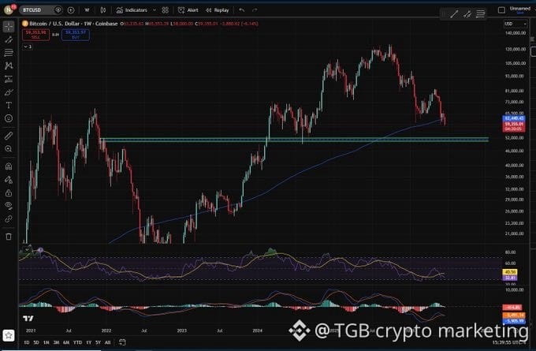Set date range to 1Y
The height and width of the screenshot is (351, 536).
click(x=88, y=342)
